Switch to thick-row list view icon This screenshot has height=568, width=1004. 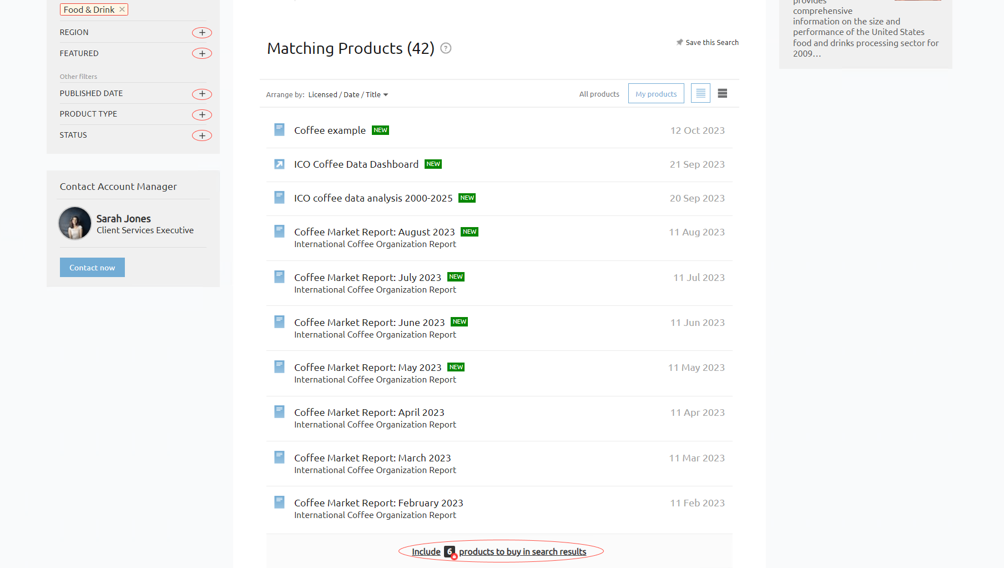722,94
